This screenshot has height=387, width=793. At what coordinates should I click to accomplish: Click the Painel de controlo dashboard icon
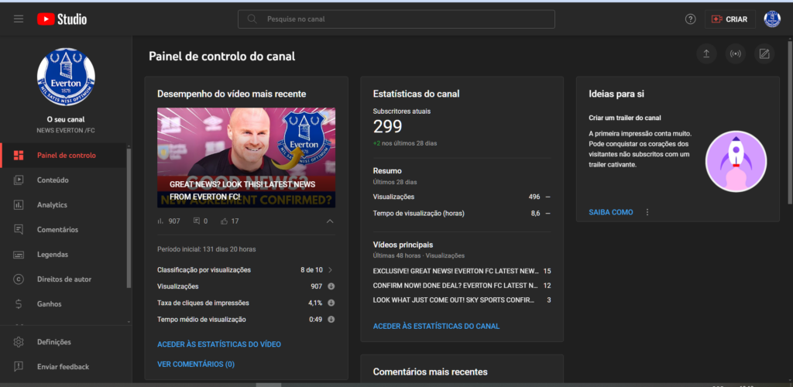coord(19,155)
